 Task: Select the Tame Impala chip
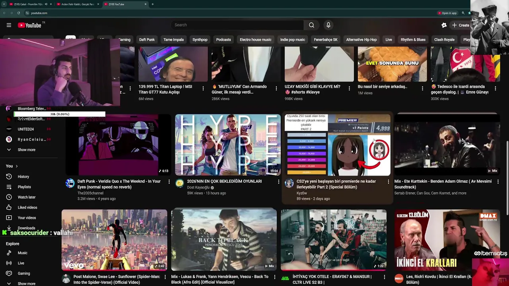(173, 40)
